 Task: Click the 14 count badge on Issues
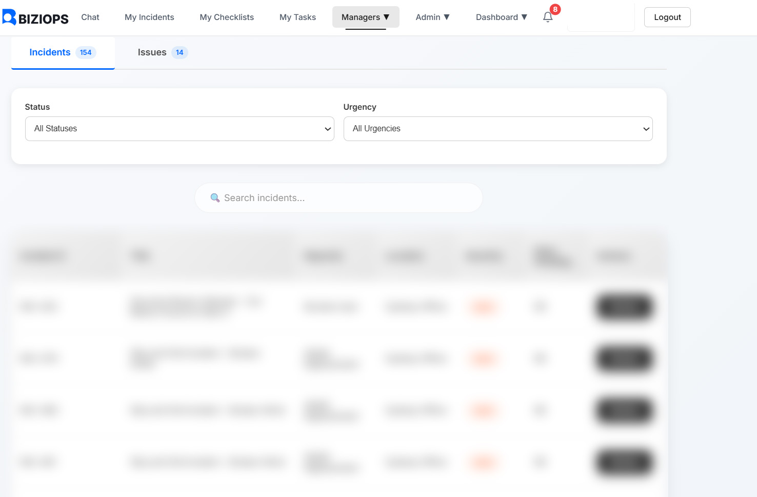click(x=180, y=52)
